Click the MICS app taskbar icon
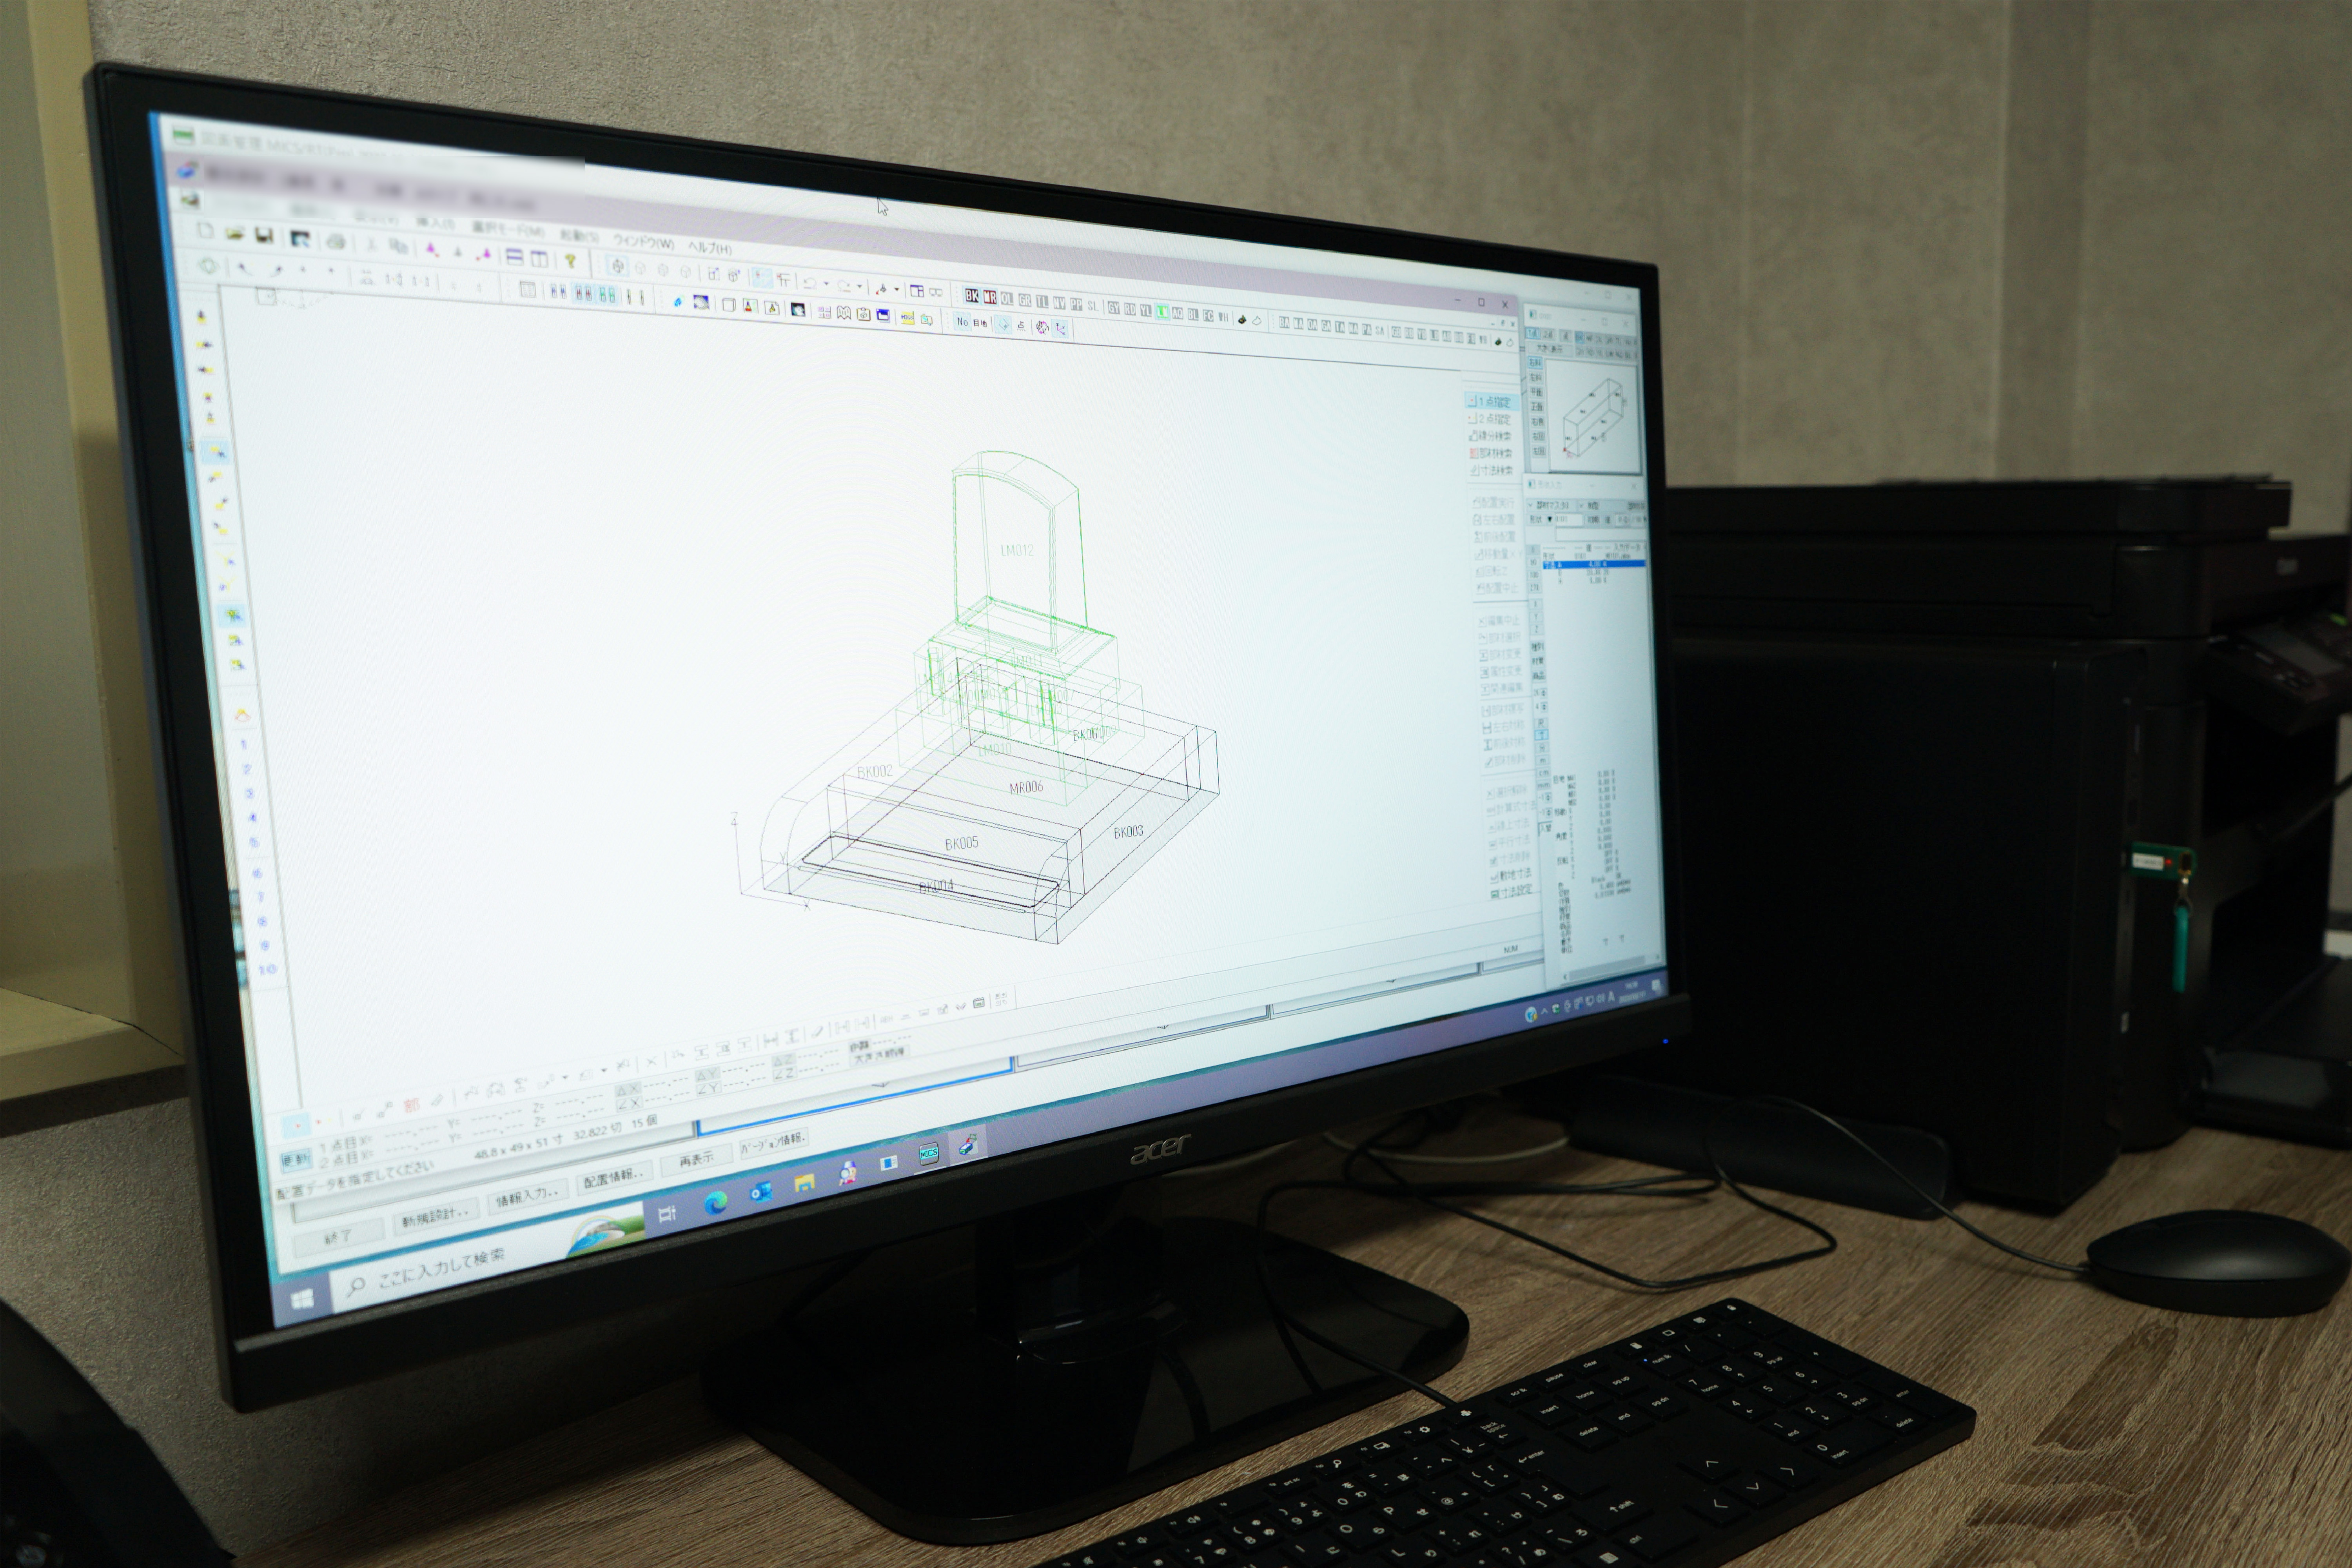2352x1568 pixels. (x=929, y=1154)
